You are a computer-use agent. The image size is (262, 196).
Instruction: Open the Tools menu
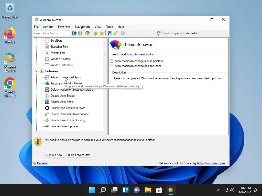109,27
